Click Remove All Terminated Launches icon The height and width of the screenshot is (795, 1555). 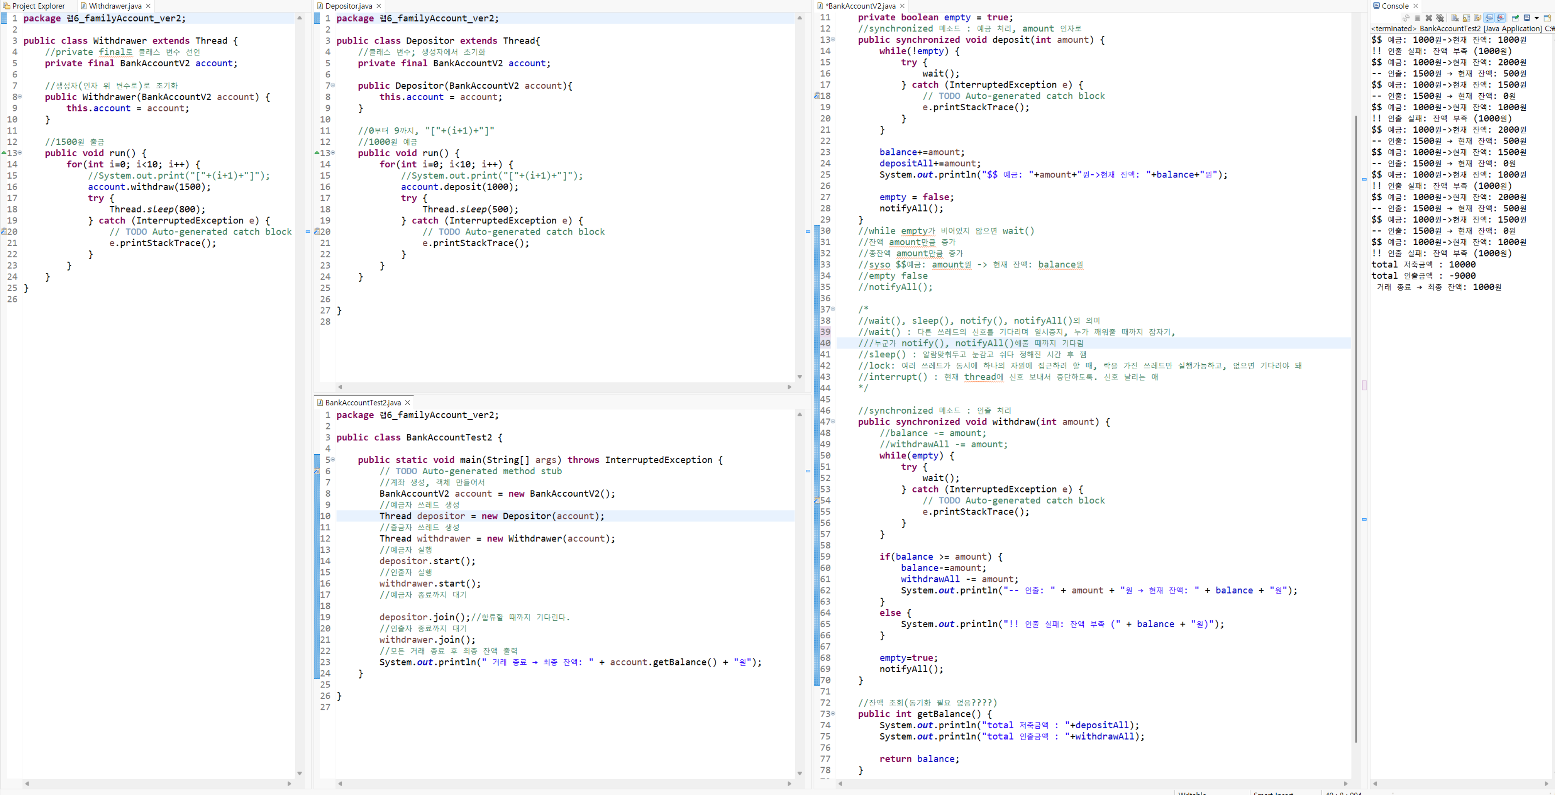1440,18
